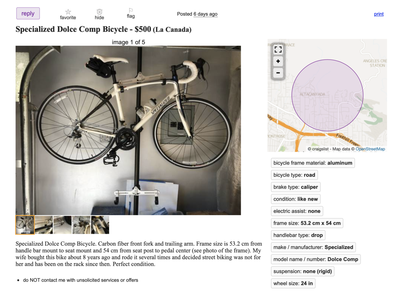The height and width of the screenshot is (297, 397).
Task: Show the 'Posted 6 days ago' date details
Action: [205, 14]
